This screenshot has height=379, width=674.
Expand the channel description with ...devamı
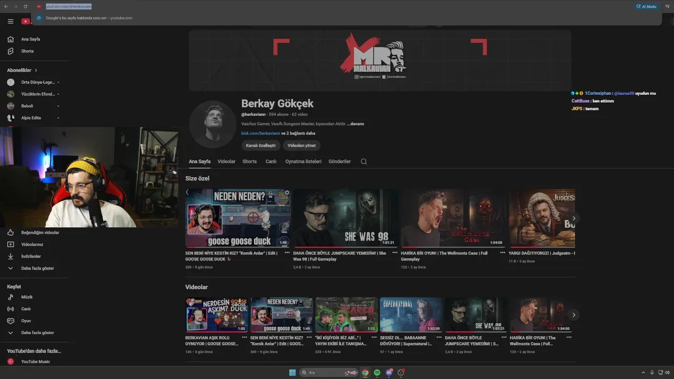355,124
